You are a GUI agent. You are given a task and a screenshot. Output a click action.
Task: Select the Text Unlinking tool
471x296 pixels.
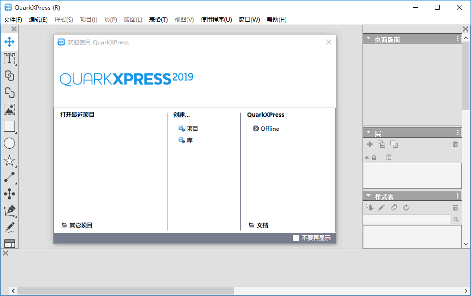click(x=9, y=93)
